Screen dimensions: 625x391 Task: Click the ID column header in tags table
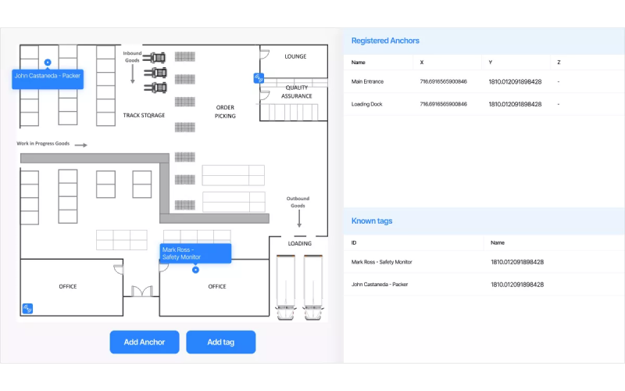click(x=354, y=242)
